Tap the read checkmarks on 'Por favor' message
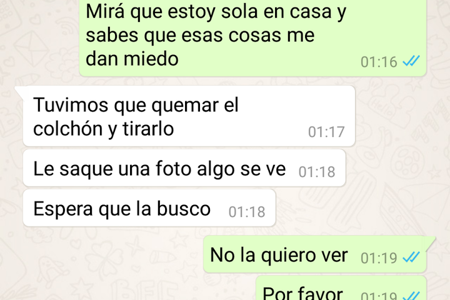Viewport: 450px width, 300px height. (411, 296)
